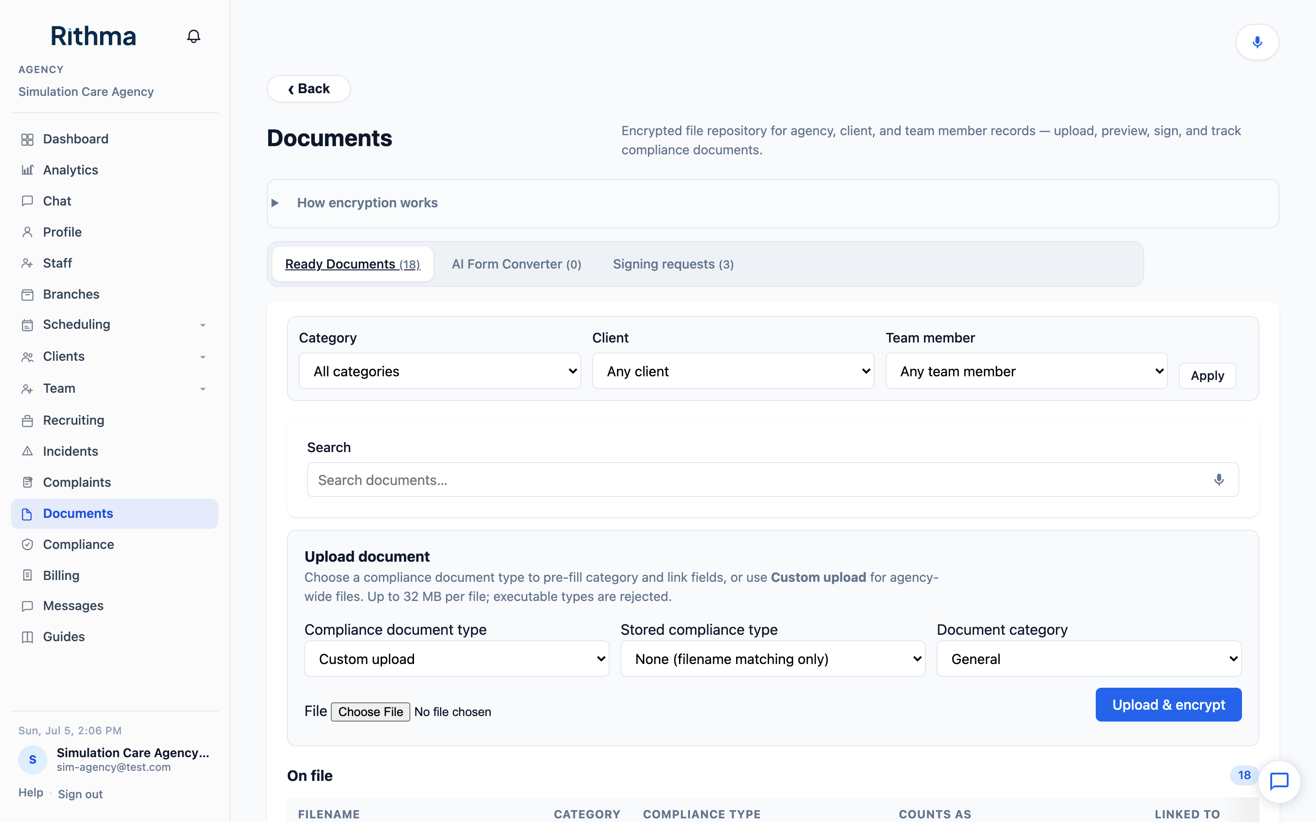The image size is (1316, 822).
Task: Open notifications bell icon
Action: tap(194, 37)
